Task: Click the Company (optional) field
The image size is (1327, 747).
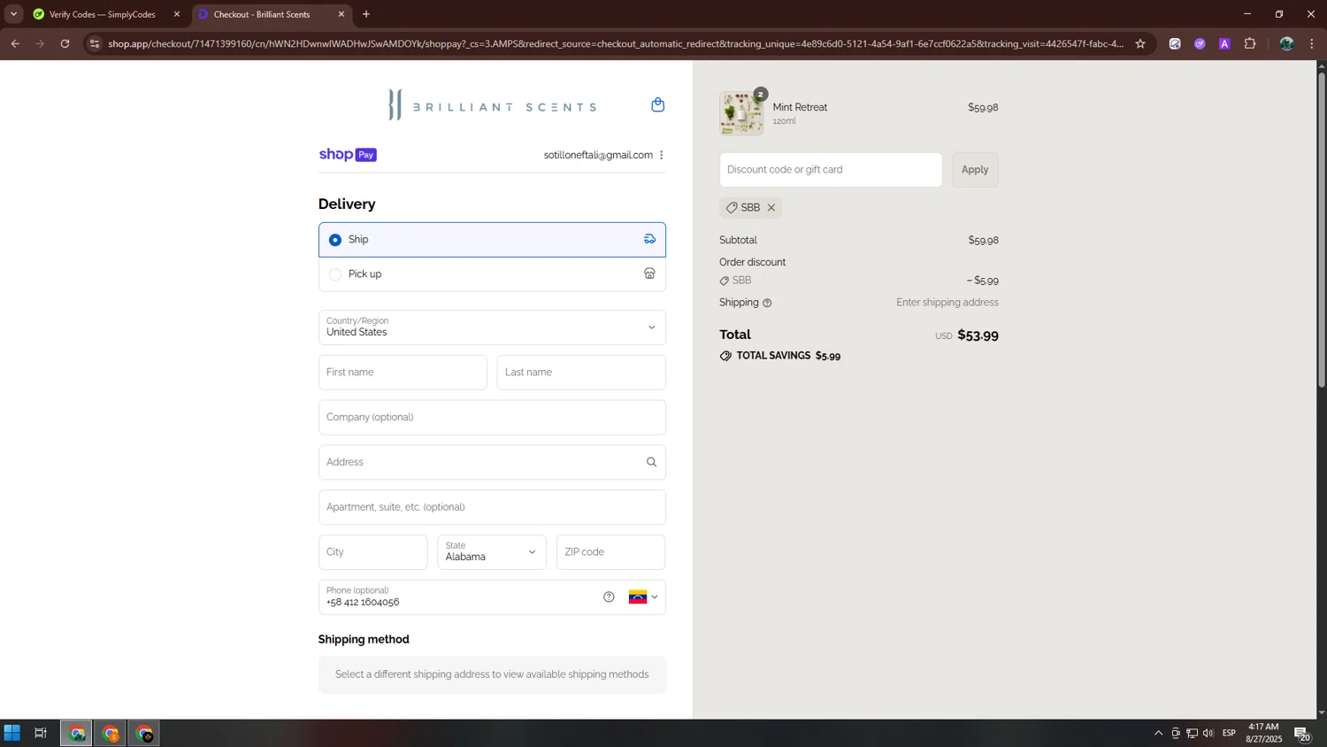Action: coord(492,418)
